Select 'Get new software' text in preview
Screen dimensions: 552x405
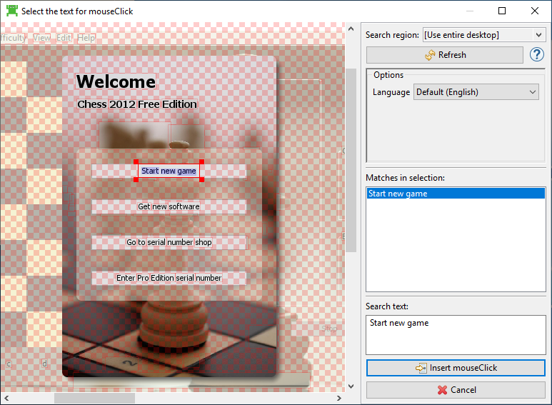tap(169, 206)
